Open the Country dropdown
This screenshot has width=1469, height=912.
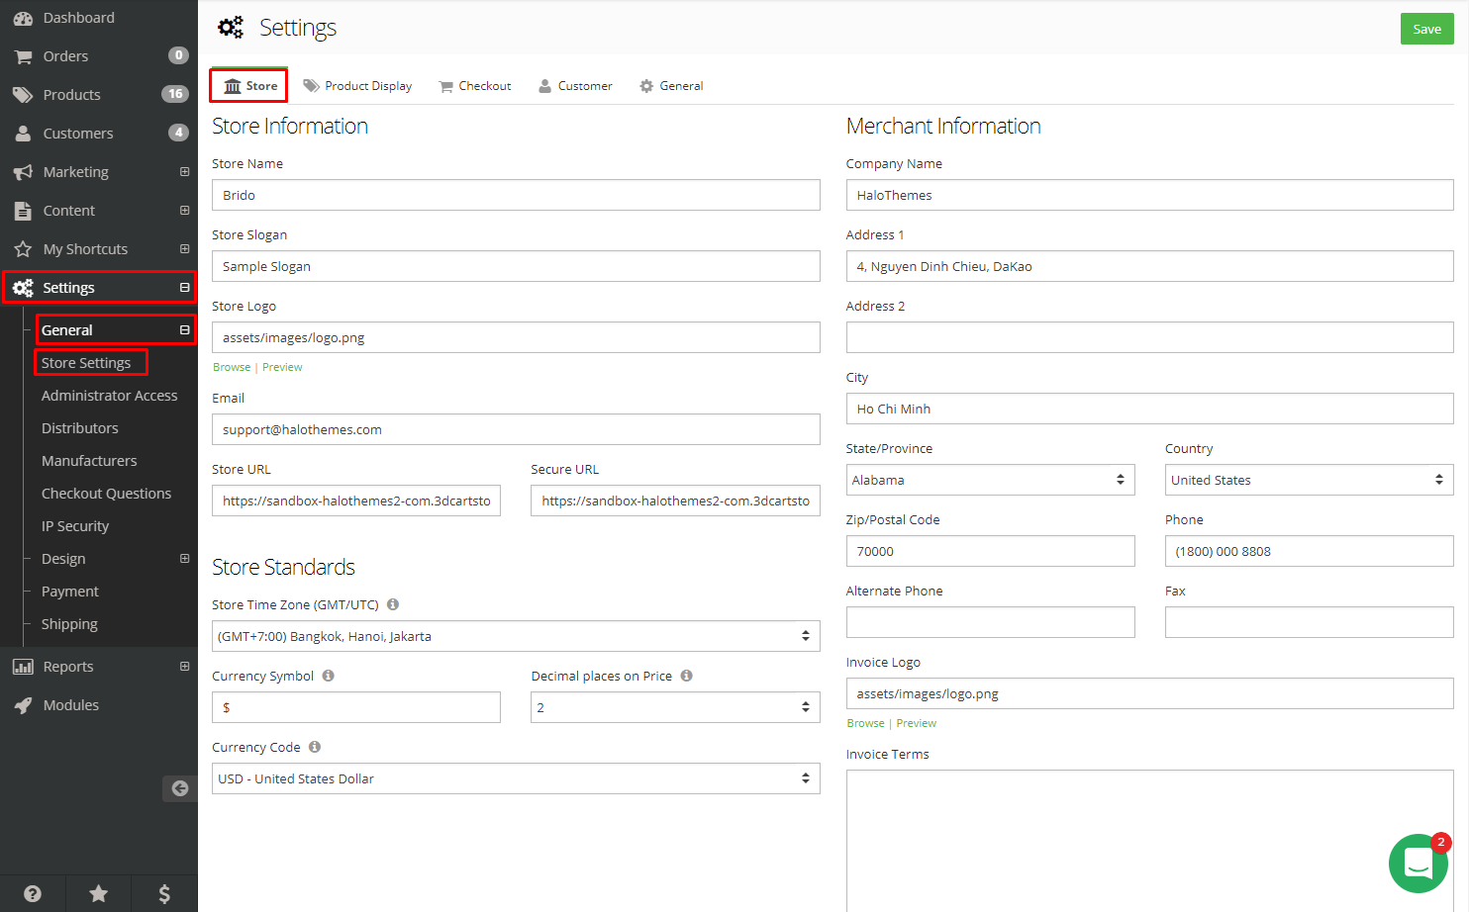[1309, 480]
